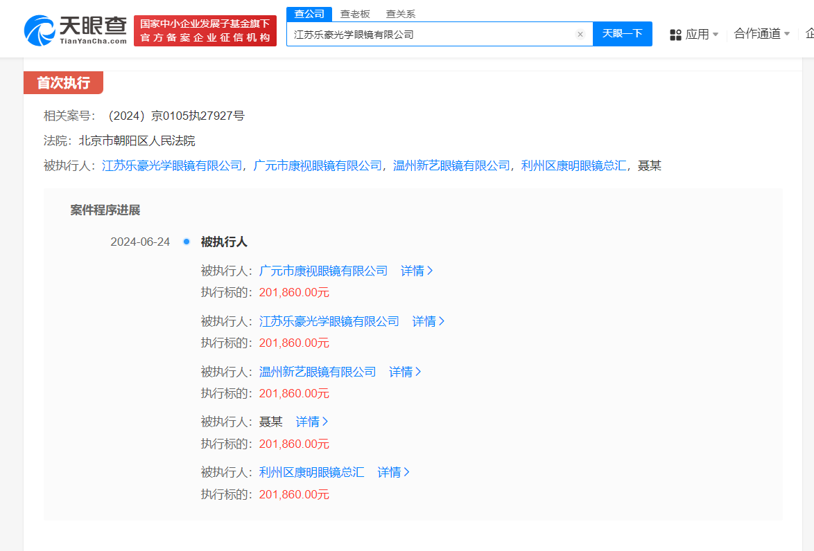Click inside the company search input field

[x=430, y=34]
